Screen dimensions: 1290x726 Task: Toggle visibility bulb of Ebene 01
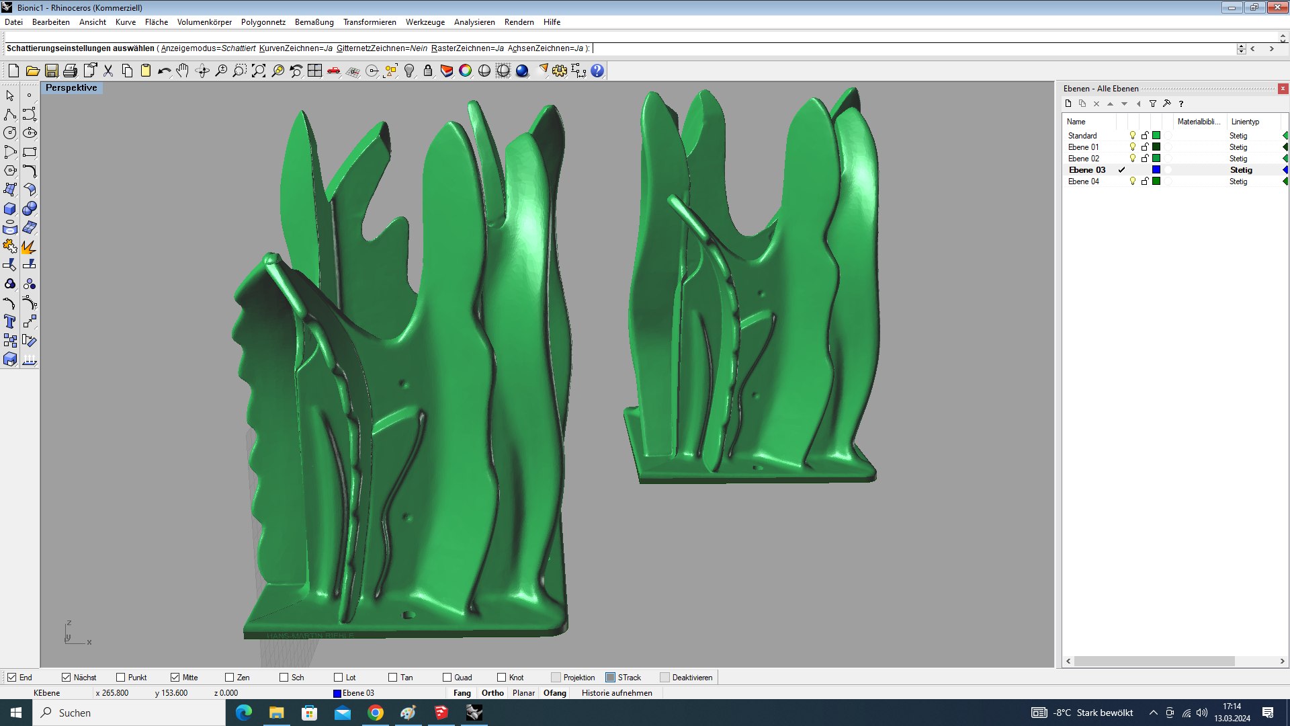pyautogui.click(x=1133, y=147)
